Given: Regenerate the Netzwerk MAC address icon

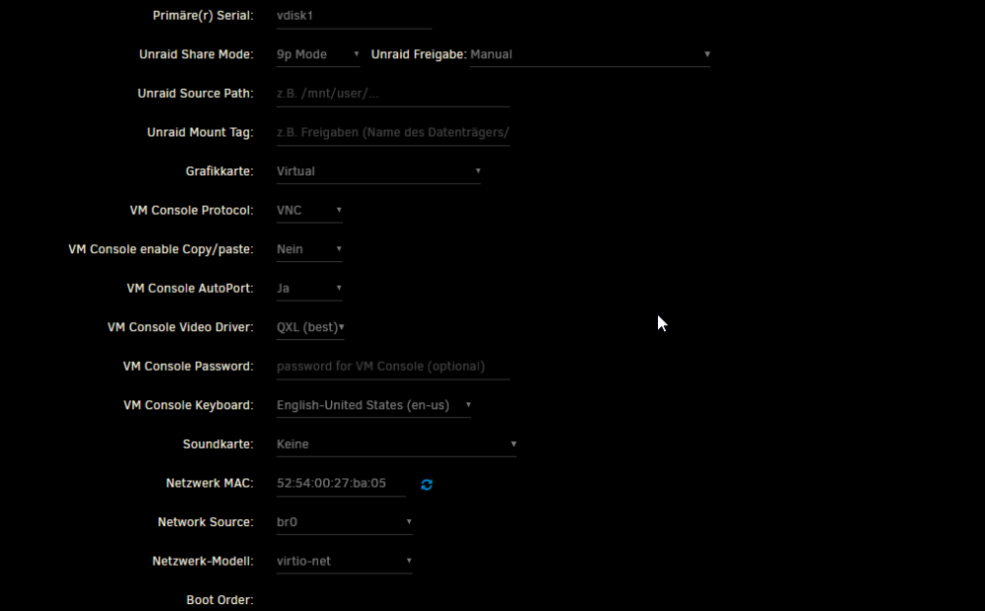Looking at the screenshot, I should [427, 484].
